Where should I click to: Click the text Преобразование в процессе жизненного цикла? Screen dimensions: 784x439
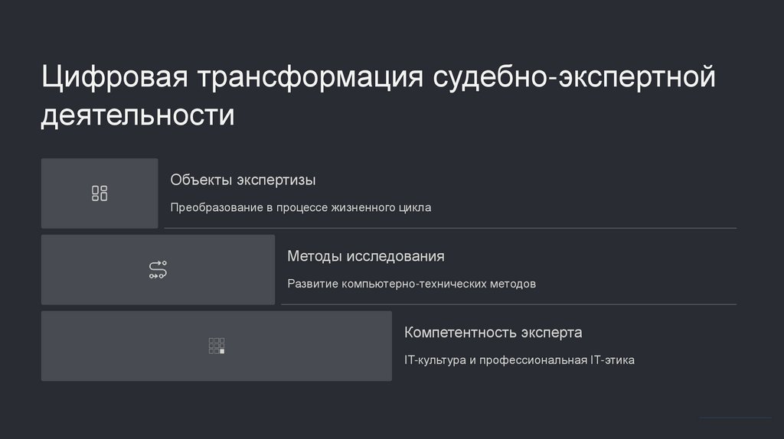(x=301, y=207)
